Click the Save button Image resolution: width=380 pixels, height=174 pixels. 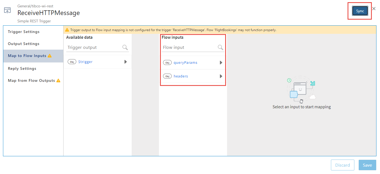(367, 165)
